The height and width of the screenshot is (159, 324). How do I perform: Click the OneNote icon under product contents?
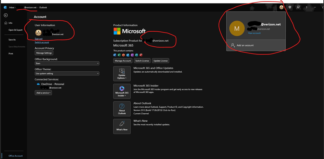pos(132,55)
